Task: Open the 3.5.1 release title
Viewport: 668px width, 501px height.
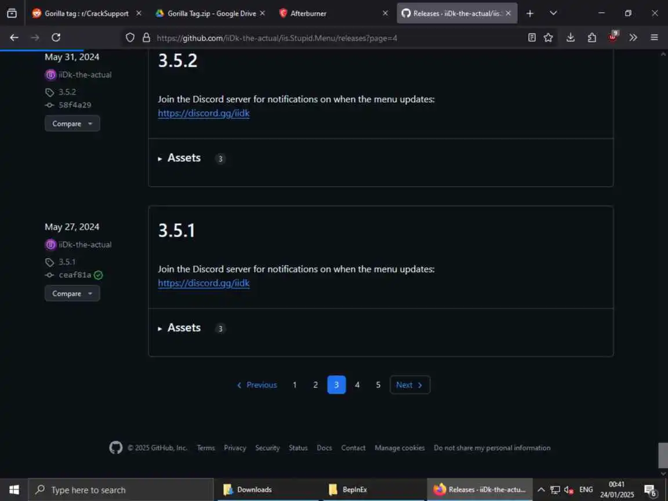Action: point(176,230)
